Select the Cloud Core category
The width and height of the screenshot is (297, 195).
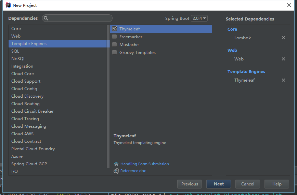coord(57,73)
